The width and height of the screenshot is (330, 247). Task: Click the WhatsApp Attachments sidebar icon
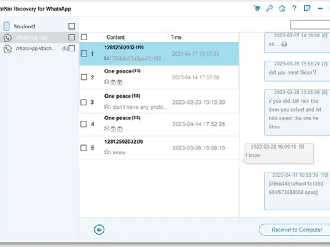pyautogui.click(x=7, y=49)
